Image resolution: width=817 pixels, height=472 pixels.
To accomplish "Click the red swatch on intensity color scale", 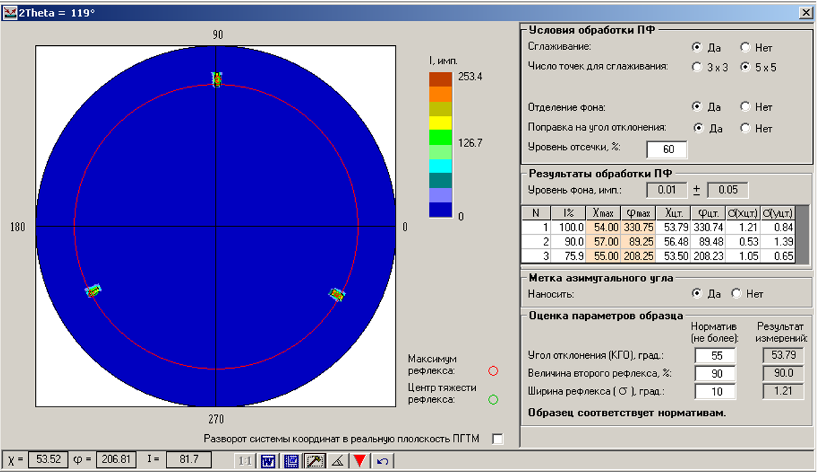I will 440,79.
